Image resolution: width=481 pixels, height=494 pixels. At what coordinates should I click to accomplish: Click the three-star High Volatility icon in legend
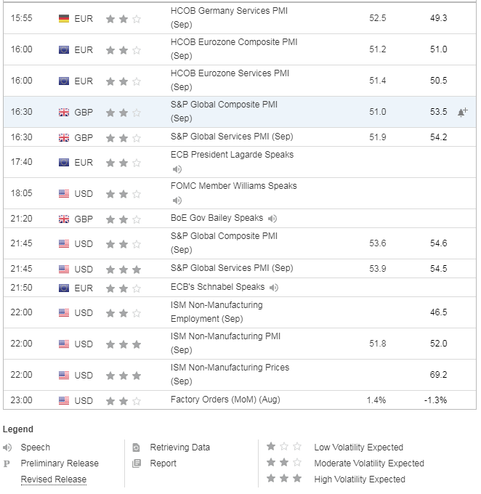pos(284,478)
